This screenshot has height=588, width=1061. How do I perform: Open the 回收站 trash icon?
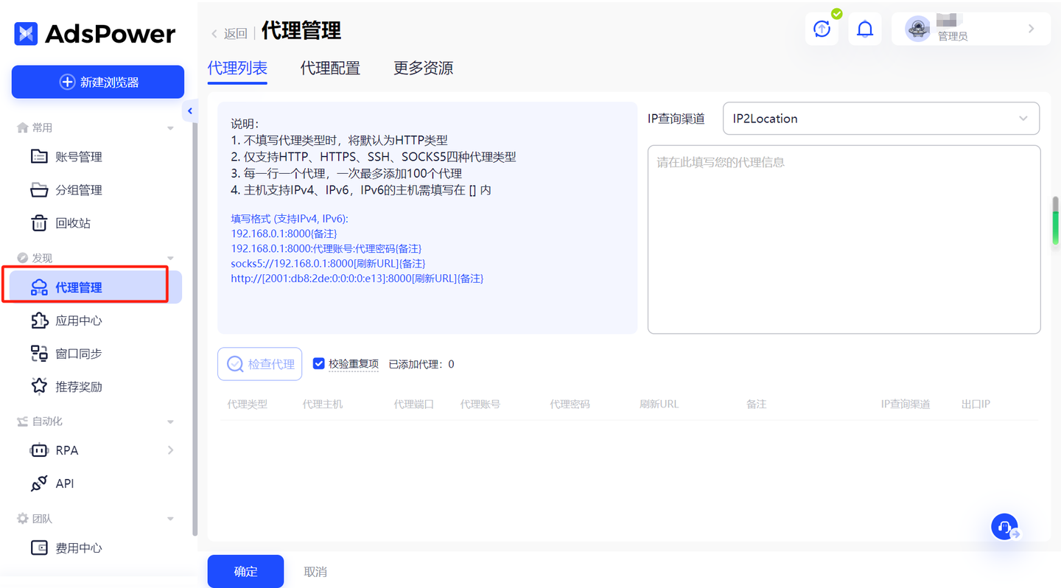click(39, 223)
